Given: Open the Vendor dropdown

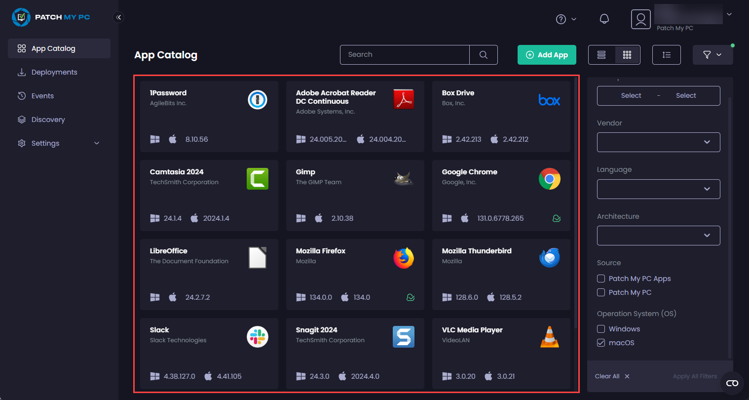Looking at the screenshot, I should point(658,142).
